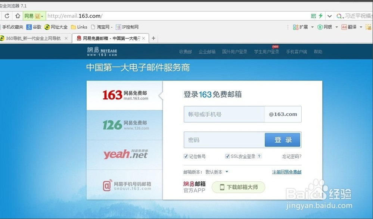
Task: Click the 登录 login button
Action: click(282, 140)
